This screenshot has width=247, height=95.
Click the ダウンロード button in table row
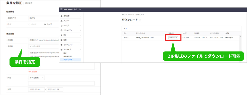(x=173, y=38)
